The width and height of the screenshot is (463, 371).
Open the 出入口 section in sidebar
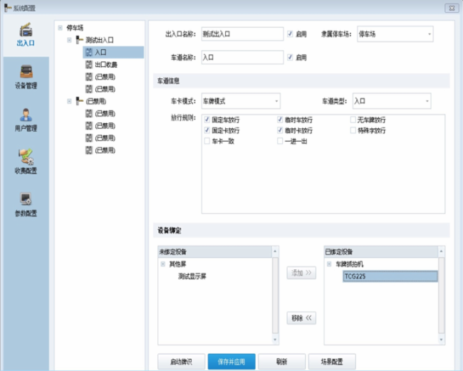pos(25,34)
